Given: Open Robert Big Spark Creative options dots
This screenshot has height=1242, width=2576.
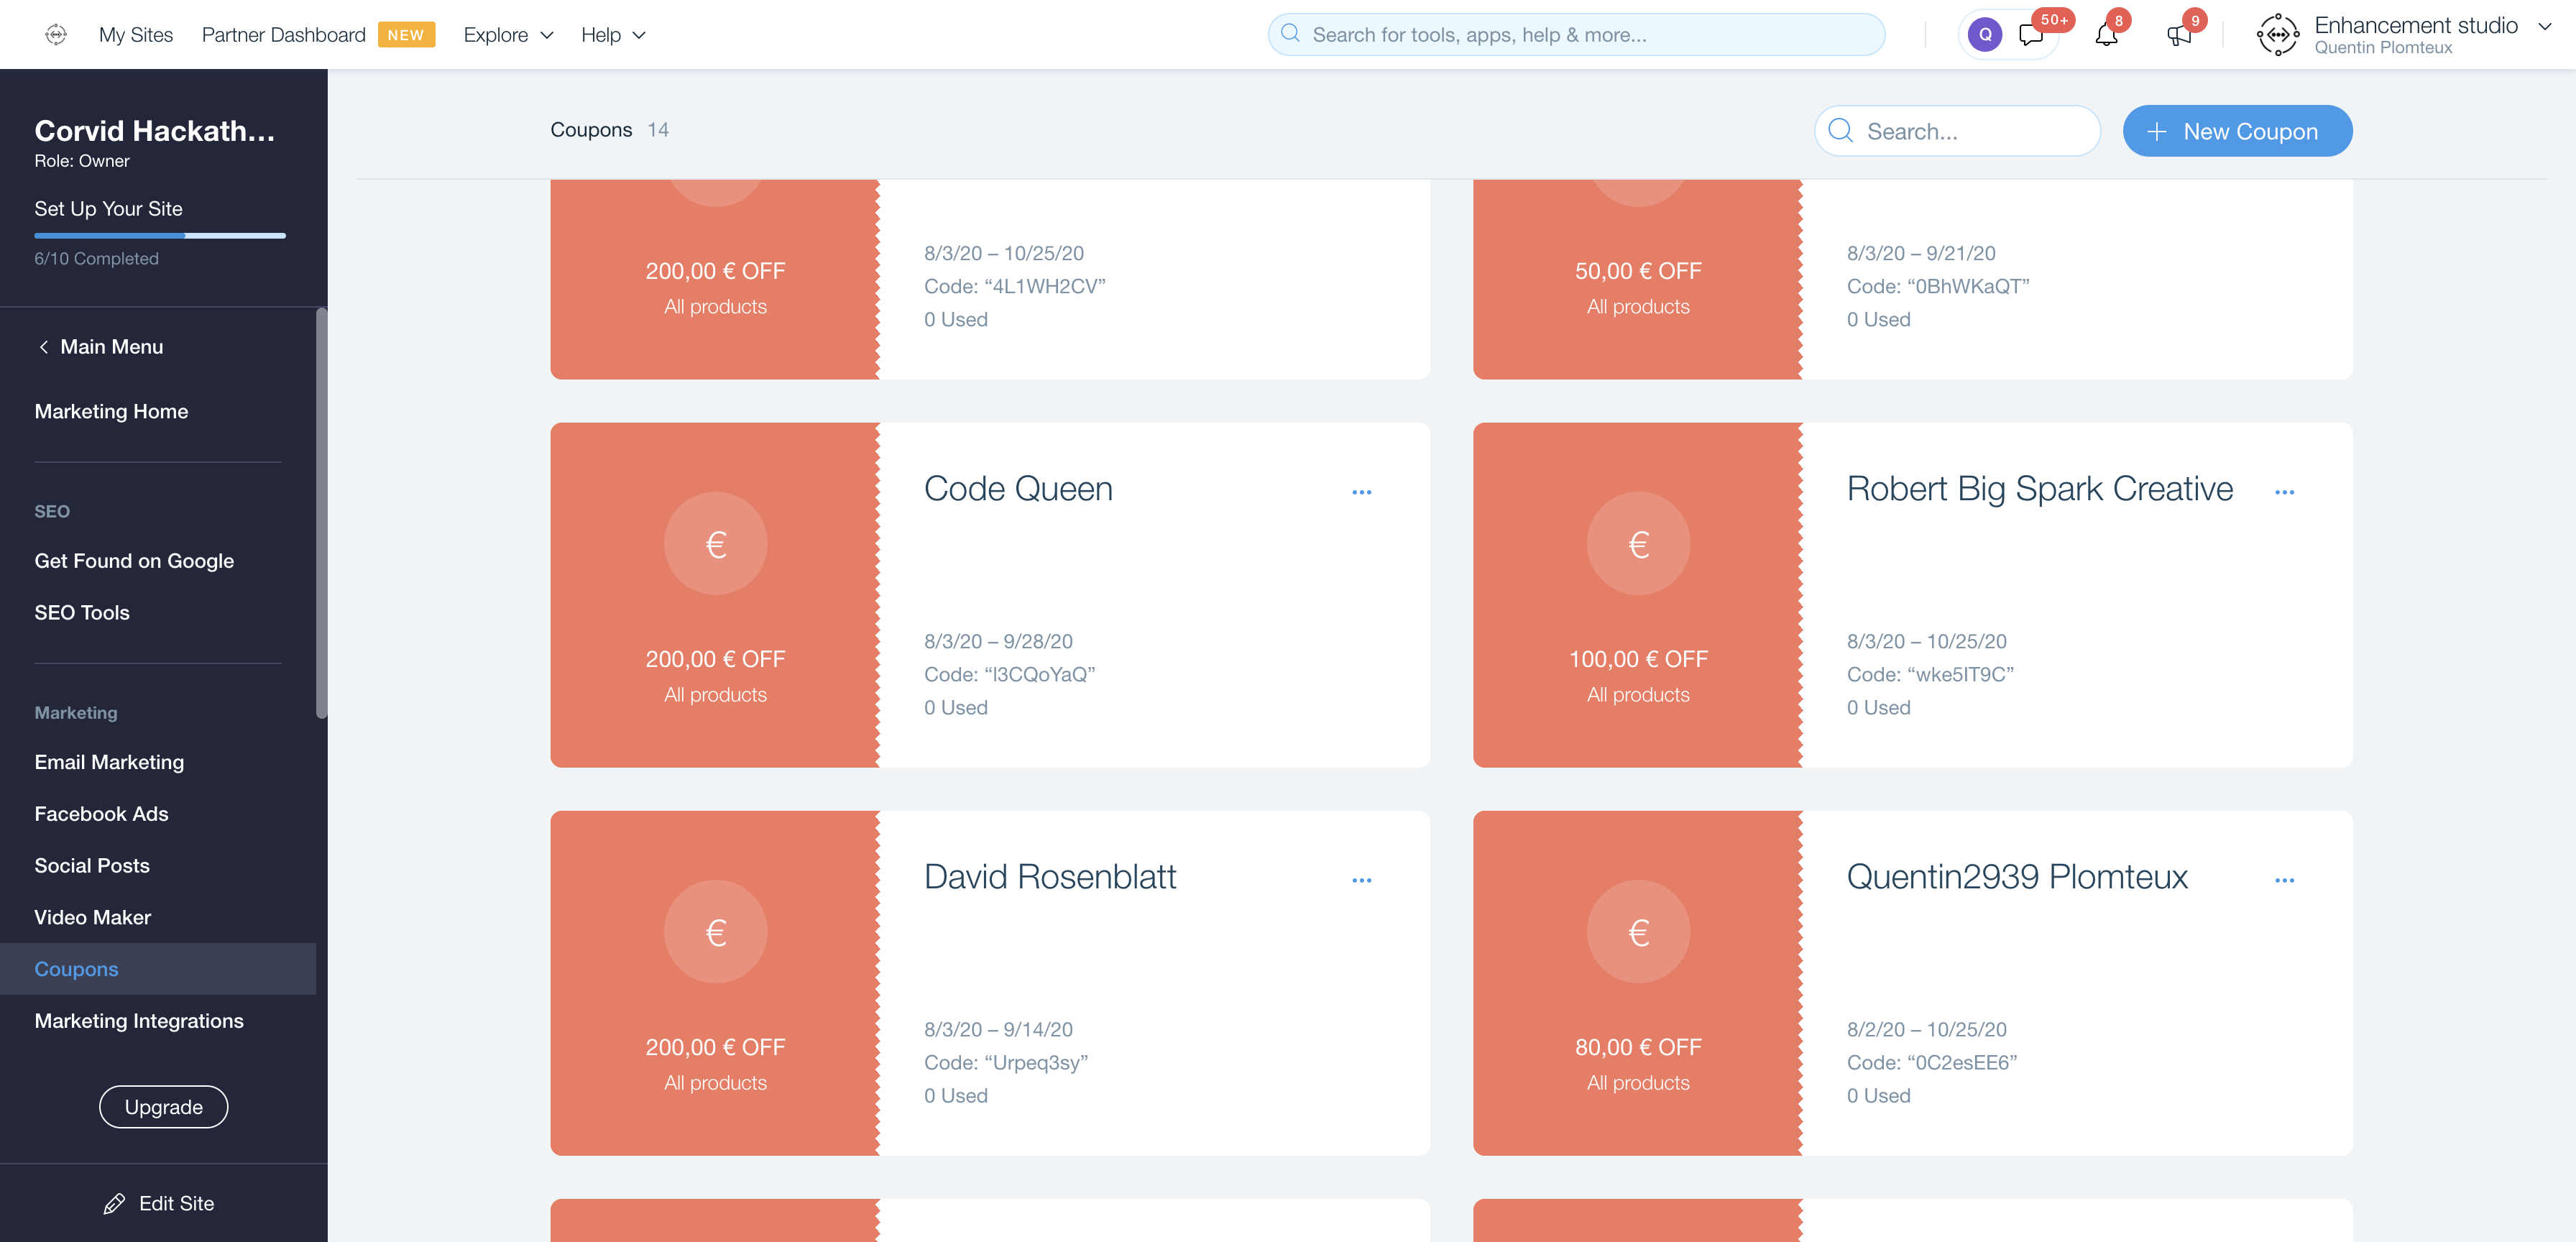Looking at the screenshot, I should [2284, 492].
